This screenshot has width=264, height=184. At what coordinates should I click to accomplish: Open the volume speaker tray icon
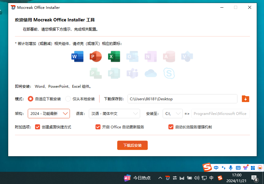point(197,178)
